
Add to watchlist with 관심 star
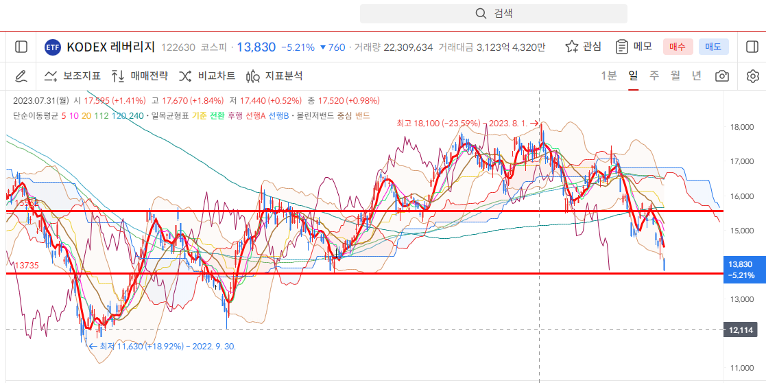coord(584,47)
